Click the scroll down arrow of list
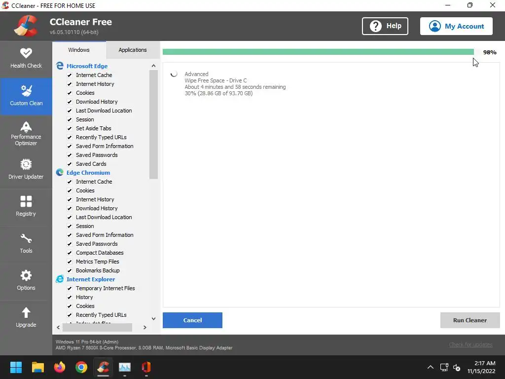This screenshot has height=379, width=505. point(154,318)
